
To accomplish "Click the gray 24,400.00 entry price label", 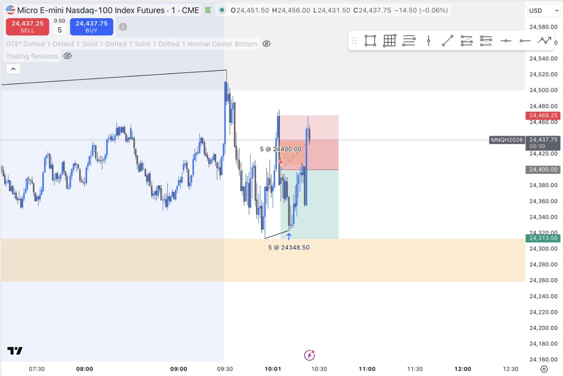I will tap(544, 169).
